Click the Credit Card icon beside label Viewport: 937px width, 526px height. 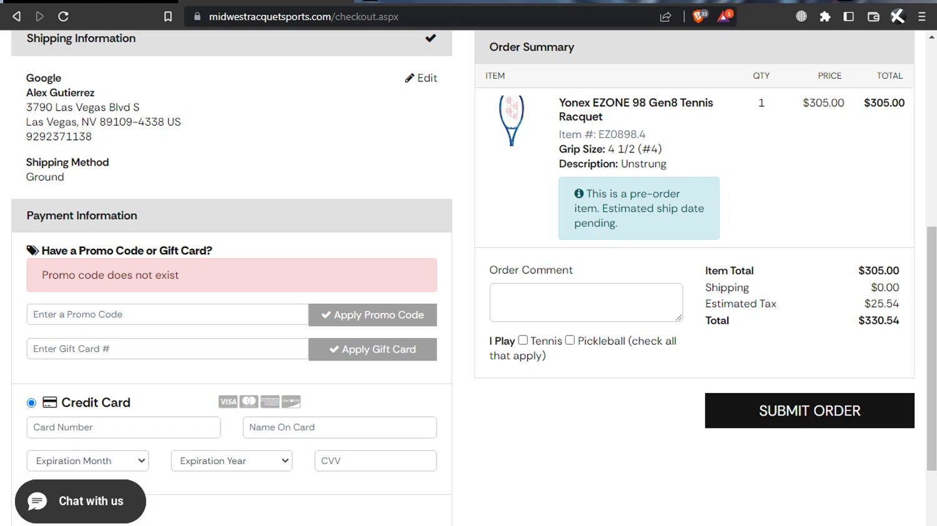coord(49,402)
